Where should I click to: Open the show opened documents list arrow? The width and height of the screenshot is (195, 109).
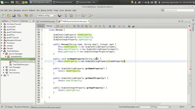click(x=186, y=21)
